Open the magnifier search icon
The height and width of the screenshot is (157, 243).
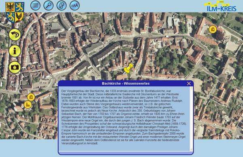[49, 5]
